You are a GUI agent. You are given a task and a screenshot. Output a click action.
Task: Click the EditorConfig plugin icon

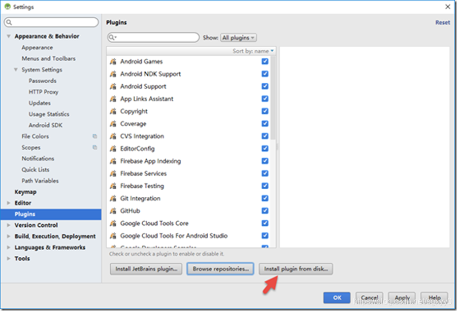click(x=113, y=149)
